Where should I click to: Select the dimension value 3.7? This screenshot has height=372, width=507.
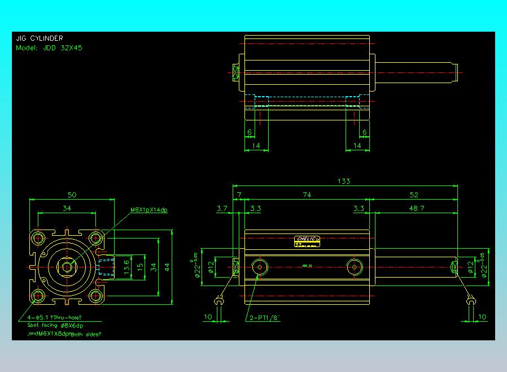coord(222,209)
